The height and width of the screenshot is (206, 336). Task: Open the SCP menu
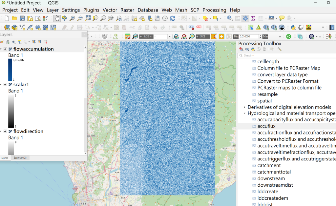pyautogui.click(x=195, y=10)
